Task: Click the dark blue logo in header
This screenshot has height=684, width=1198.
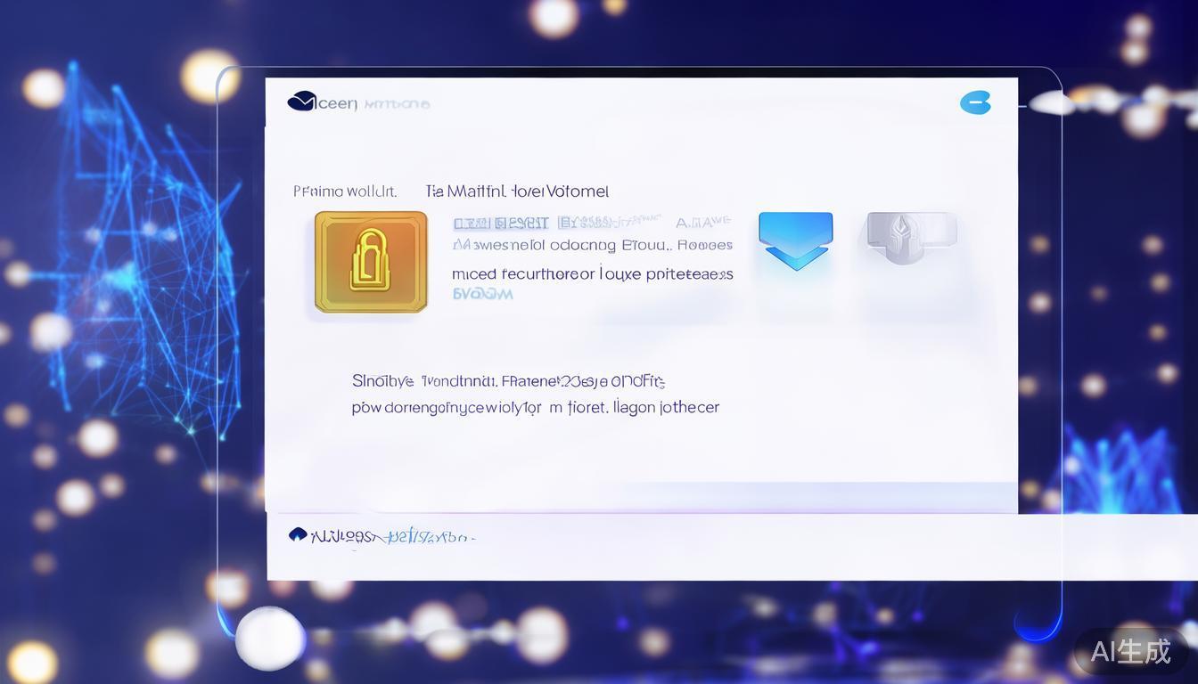Action: click(301, 102)
